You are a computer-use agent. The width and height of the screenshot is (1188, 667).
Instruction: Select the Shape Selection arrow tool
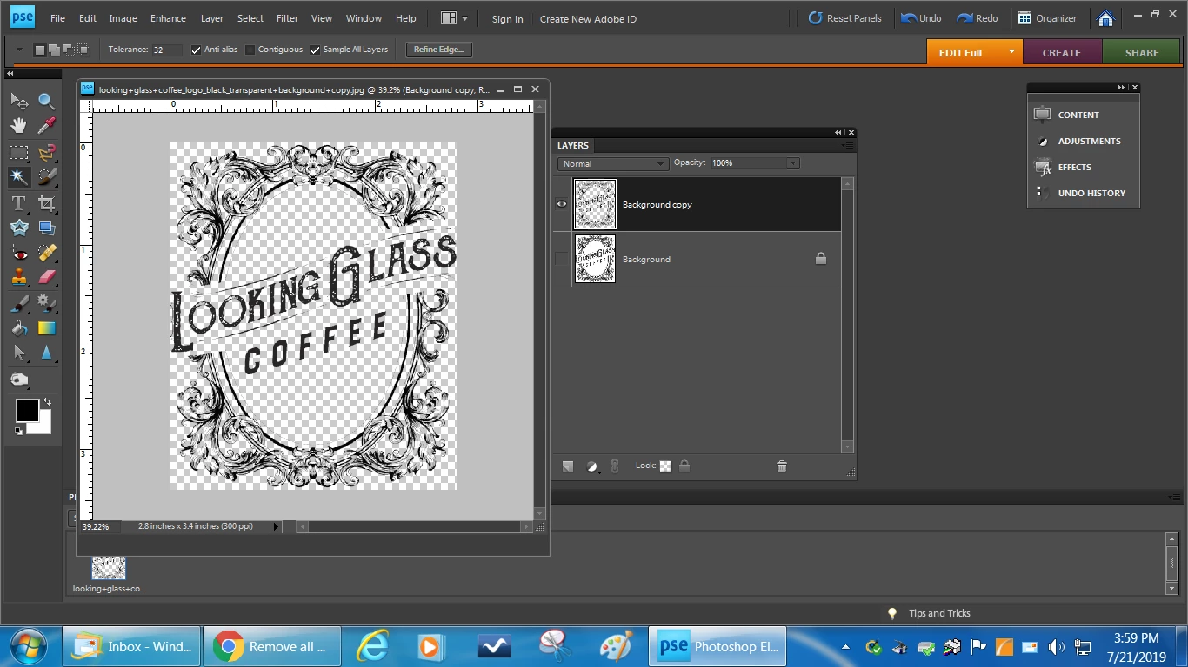tap(18, 353)
